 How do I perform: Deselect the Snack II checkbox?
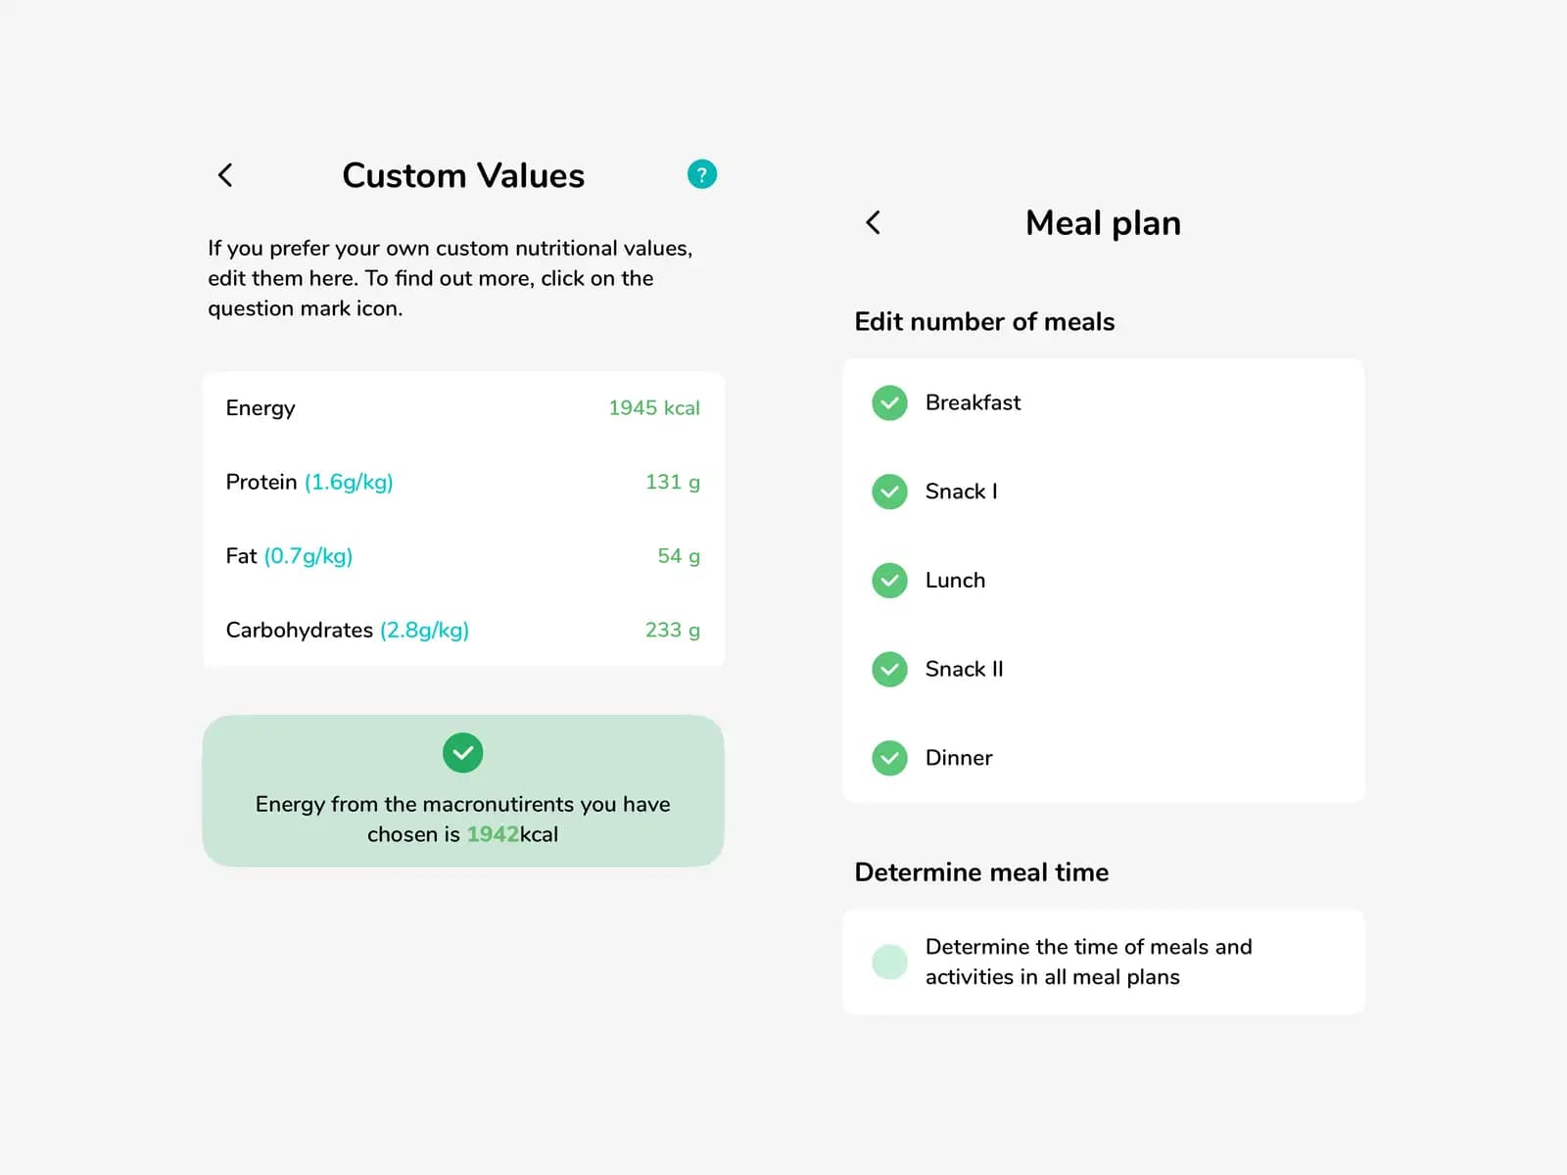pos(889,670)
